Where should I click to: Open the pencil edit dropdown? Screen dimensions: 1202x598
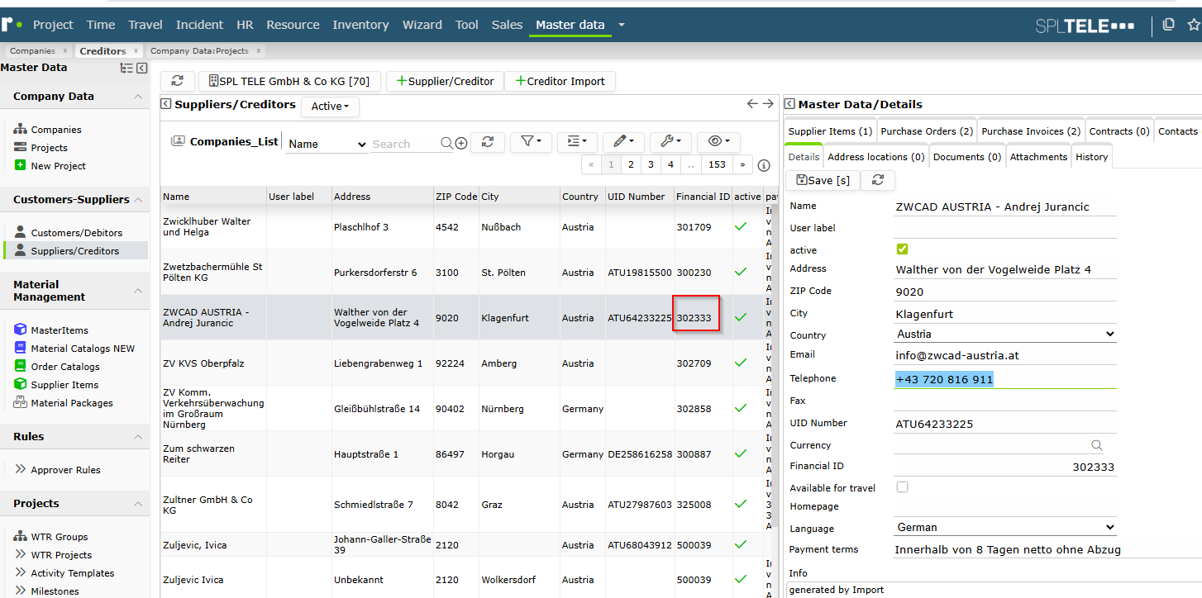(623, 142)
